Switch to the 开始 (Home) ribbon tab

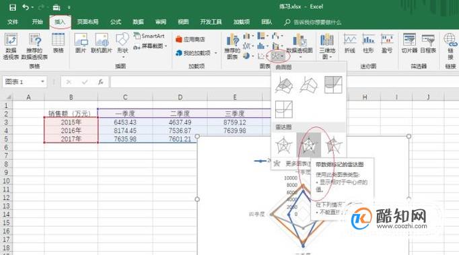[x=38, y=22]
